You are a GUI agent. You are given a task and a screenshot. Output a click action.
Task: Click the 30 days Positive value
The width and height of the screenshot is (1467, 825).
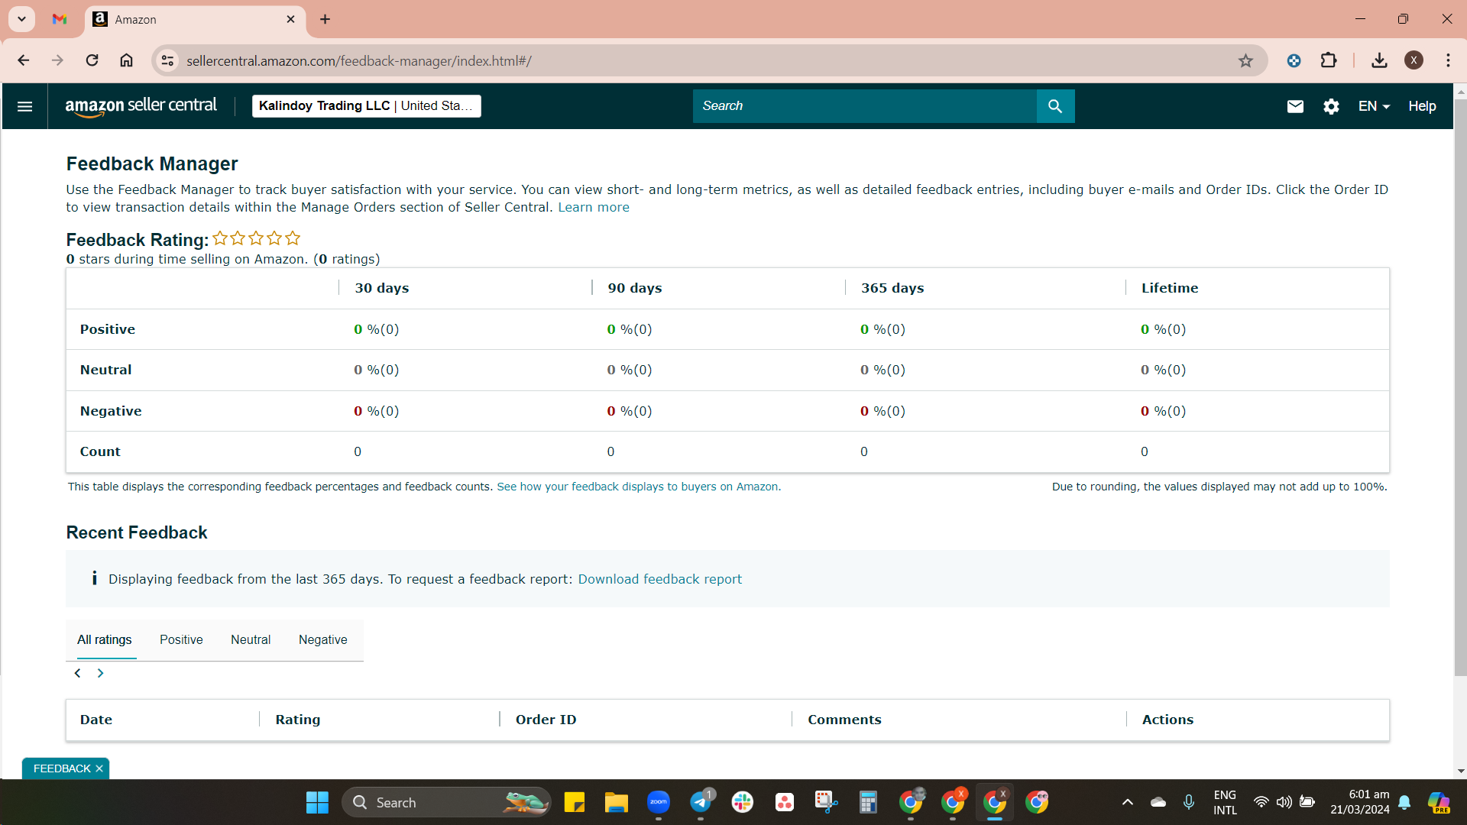click(376, 329)
